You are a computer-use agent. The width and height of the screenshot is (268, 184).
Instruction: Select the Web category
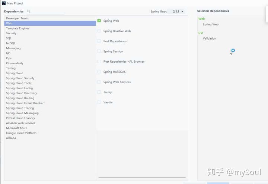tap(50, 23)
